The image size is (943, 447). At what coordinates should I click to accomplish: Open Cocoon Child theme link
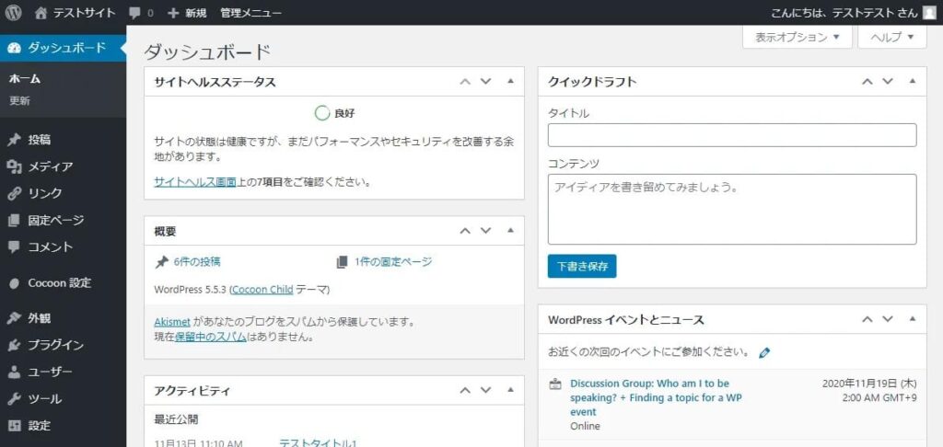pos(262,290)
